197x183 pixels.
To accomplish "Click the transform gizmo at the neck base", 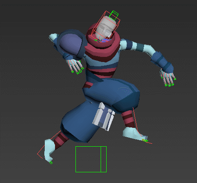I will click(99, 40).
